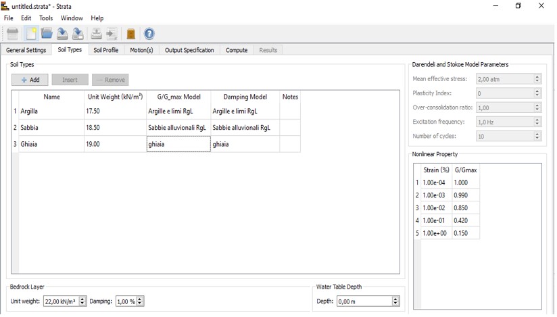Open the Tools menu
Image resolution: width=557 pixels, height=317 pixels.
pyautogui.click(x=46, y=18)
